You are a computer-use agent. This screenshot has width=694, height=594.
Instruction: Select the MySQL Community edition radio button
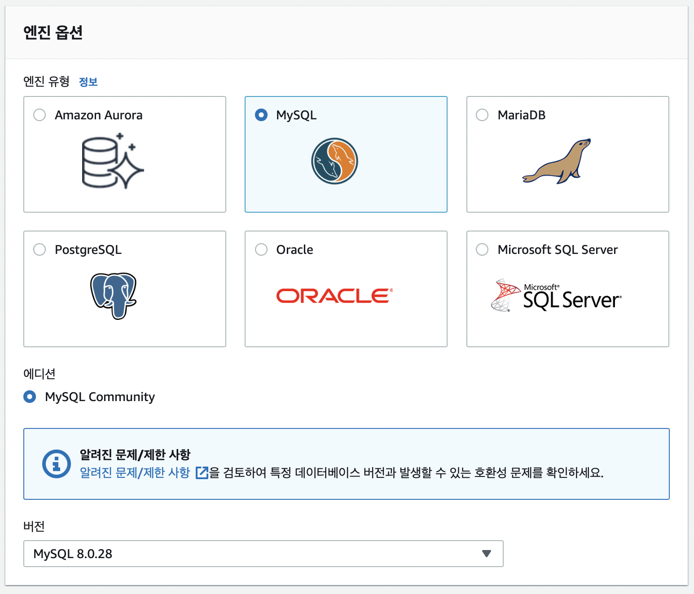pyautogui.click(x=30, y=397)
